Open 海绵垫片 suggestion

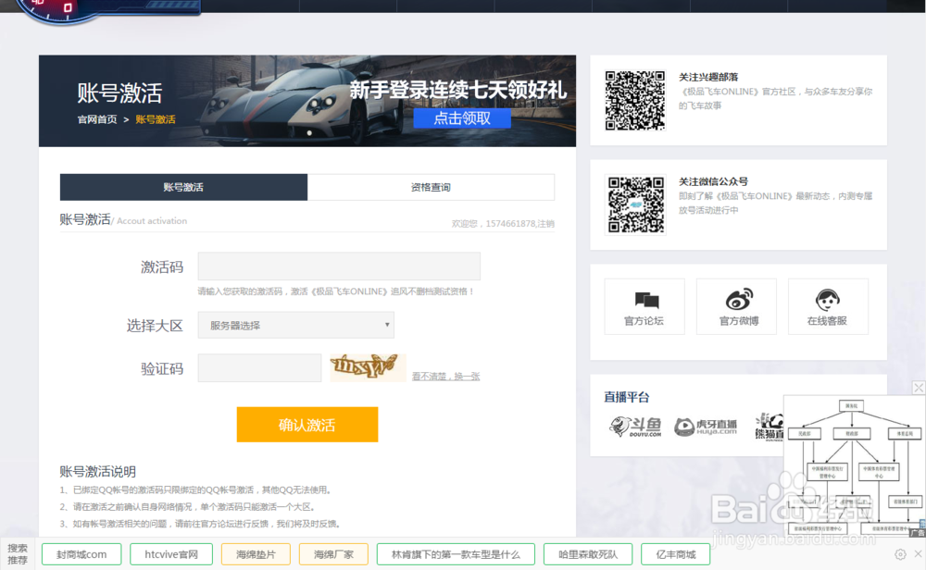256,554
